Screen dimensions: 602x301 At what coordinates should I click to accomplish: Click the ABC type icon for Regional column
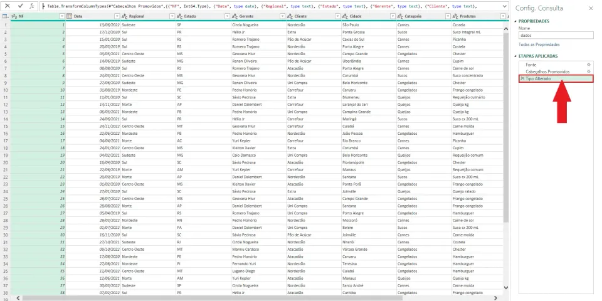[x=125, y=16]
